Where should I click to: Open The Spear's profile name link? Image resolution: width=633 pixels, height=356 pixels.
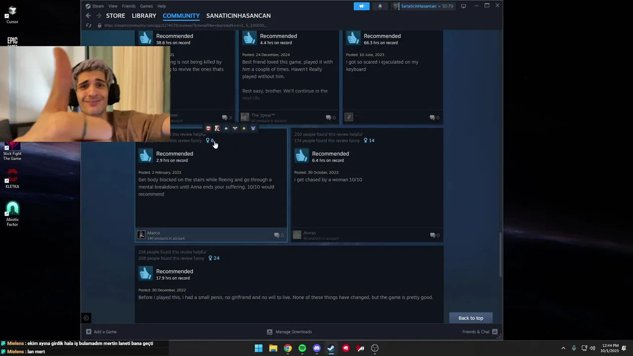click(x=263, y=115)
